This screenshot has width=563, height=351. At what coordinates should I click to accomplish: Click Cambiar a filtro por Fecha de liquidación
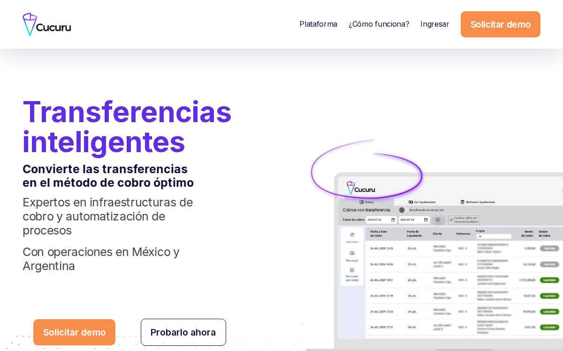pos(464,219)
